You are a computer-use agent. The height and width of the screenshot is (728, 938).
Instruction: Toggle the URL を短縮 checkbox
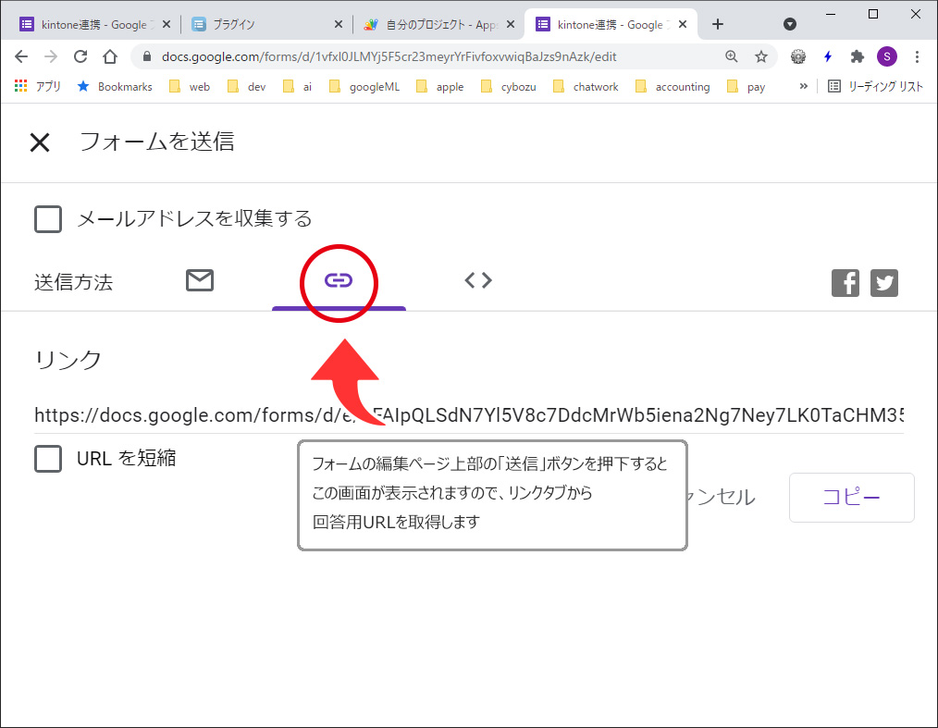tap(48, 458)
